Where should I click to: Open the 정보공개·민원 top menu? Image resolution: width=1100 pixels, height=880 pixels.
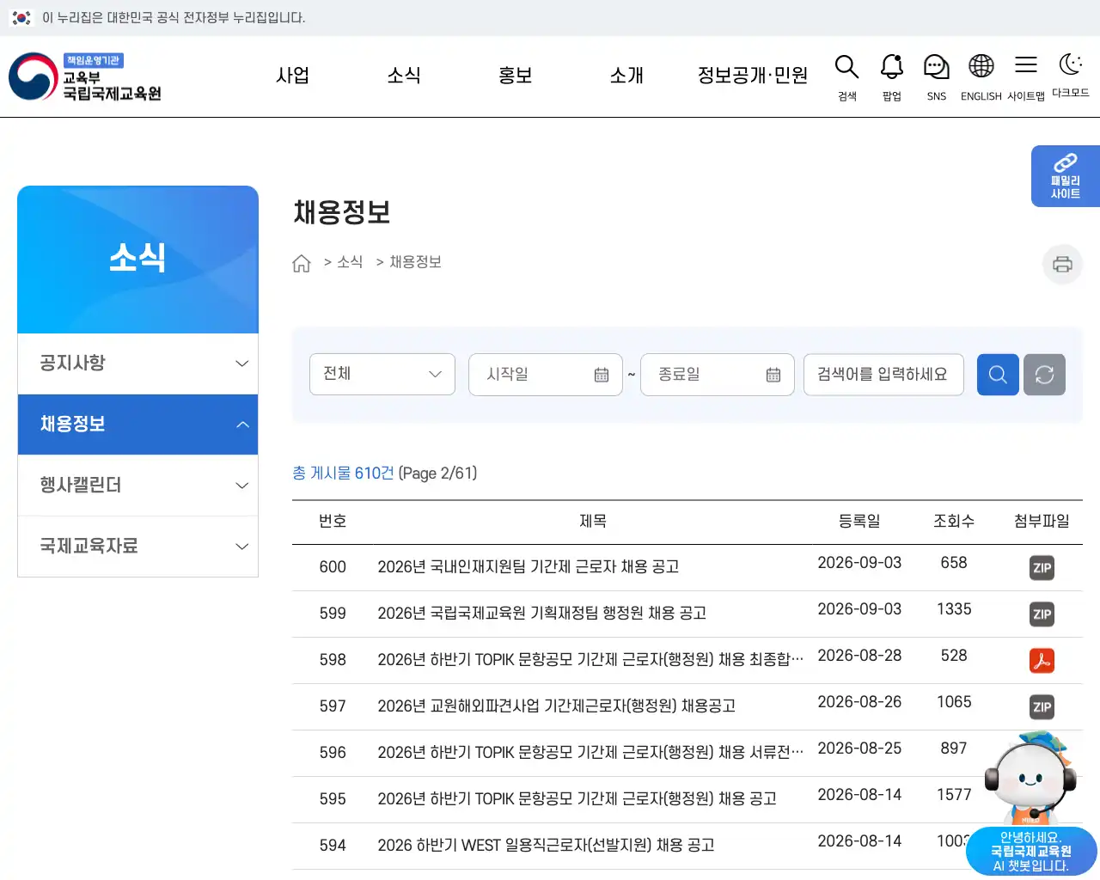(x=753, y=76)
